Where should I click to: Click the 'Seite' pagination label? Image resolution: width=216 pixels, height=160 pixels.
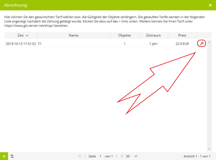[x=92, y=156]
